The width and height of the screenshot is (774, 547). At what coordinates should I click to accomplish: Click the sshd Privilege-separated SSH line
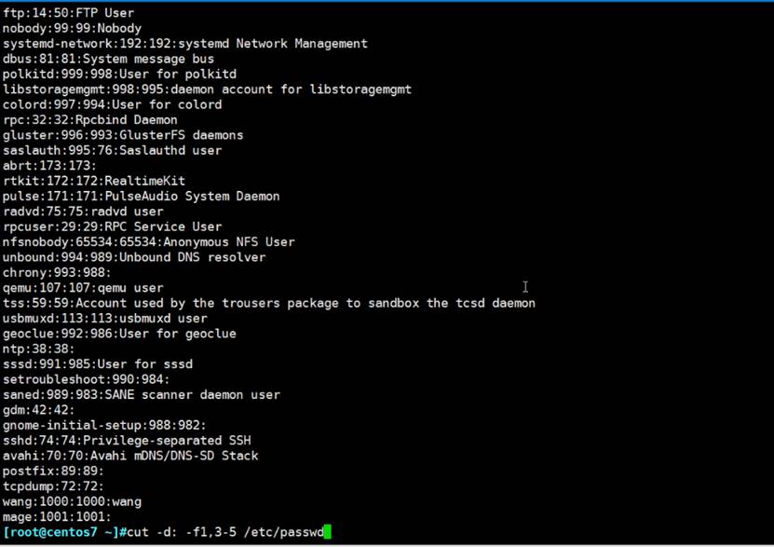(127, 440)
